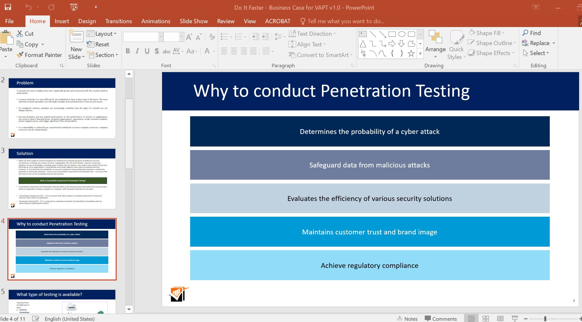
Task: Click the Notes button in status bar
Action: tap(407, 318)
